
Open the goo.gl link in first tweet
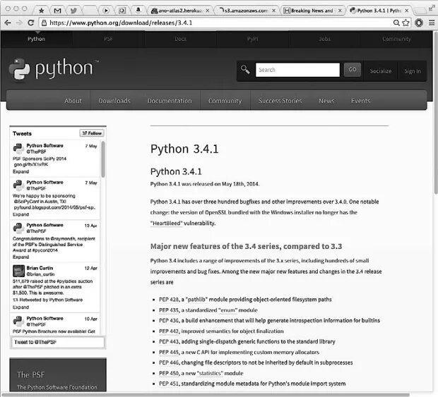pos(30,164)
